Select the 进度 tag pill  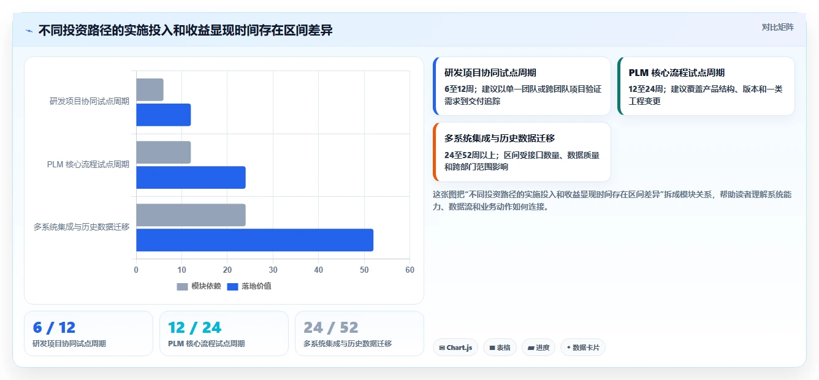(x=539, y=348)
